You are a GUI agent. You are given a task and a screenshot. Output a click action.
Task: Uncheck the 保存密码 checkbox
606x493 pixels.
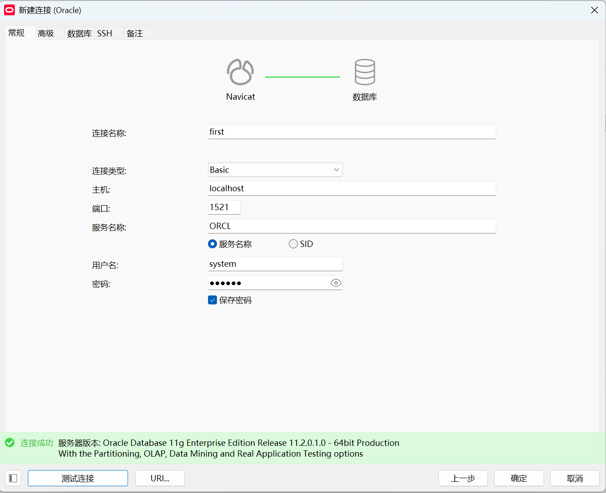point(212,300)
